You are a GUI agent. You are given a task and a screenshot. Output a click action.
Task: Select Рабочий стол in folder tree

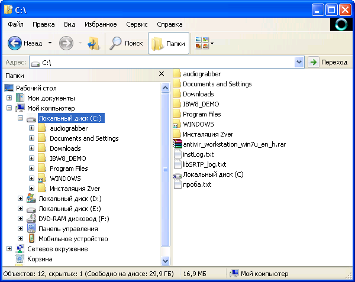coord(36,88)
